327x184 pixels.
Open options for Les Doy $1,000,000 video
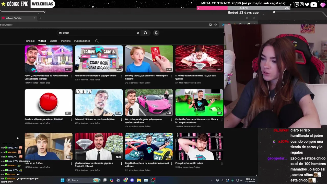pyautogui.click(x=171, y=76)
